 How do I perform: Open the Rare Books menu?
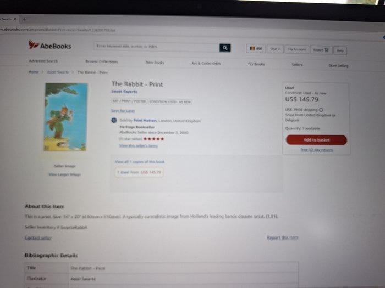(x=155, y=63)
